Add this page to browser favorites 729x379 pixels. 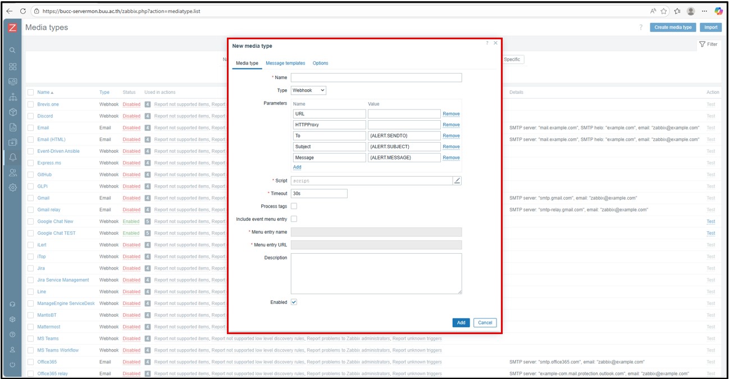[664, 11]
